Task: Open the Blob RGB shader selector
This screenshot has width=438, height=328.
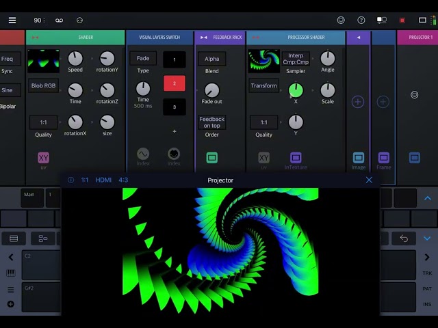Action: pyautogui.click(x=43, y=85)
